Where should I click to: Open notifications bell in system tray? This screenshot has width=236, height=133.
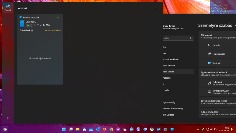pyautogui.click(x=232, y=129)
